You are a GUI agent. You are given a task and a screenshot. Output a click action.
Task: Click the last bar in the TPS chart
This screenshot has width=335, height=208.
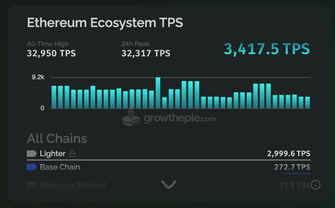click(307, 102)
